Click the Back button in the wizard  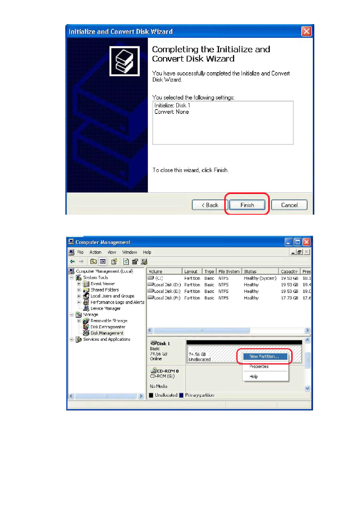point(210,205)
